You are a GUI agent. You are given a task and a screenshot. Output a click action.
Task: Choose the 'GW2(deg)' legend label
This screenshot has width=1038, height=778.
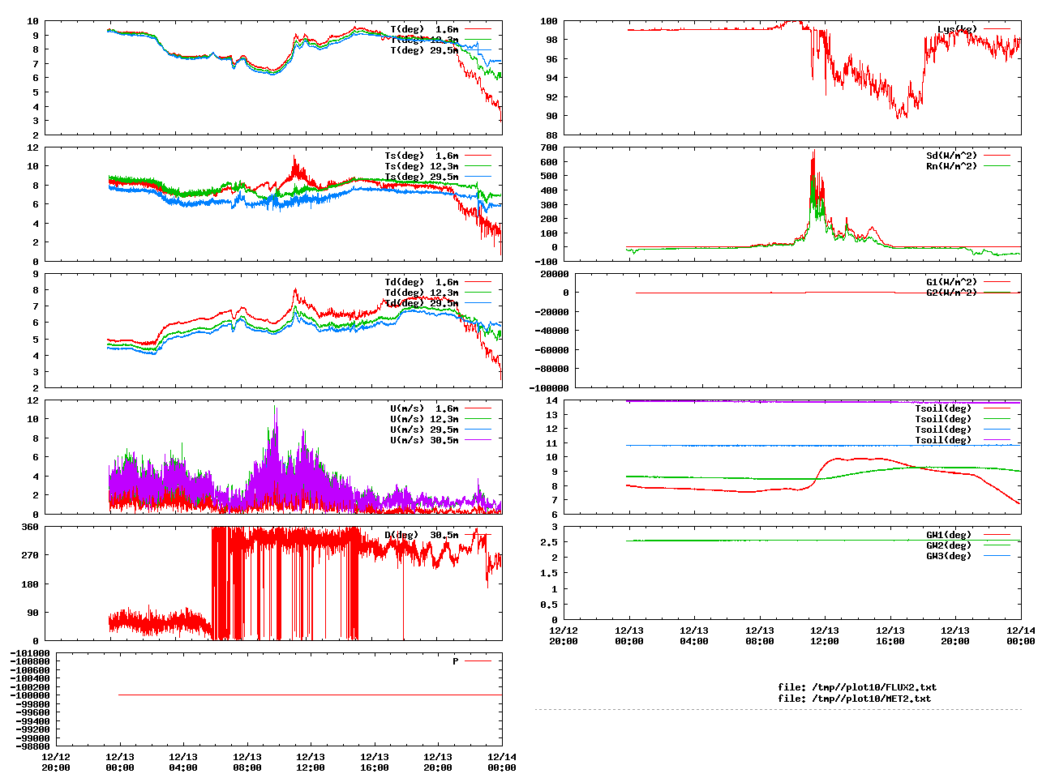point(949,545)
